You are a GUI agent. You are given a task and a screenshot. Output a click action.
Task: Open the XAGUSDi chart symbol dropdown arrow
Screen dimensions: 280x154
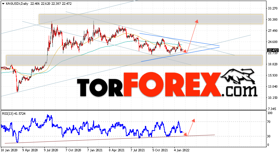3,4
